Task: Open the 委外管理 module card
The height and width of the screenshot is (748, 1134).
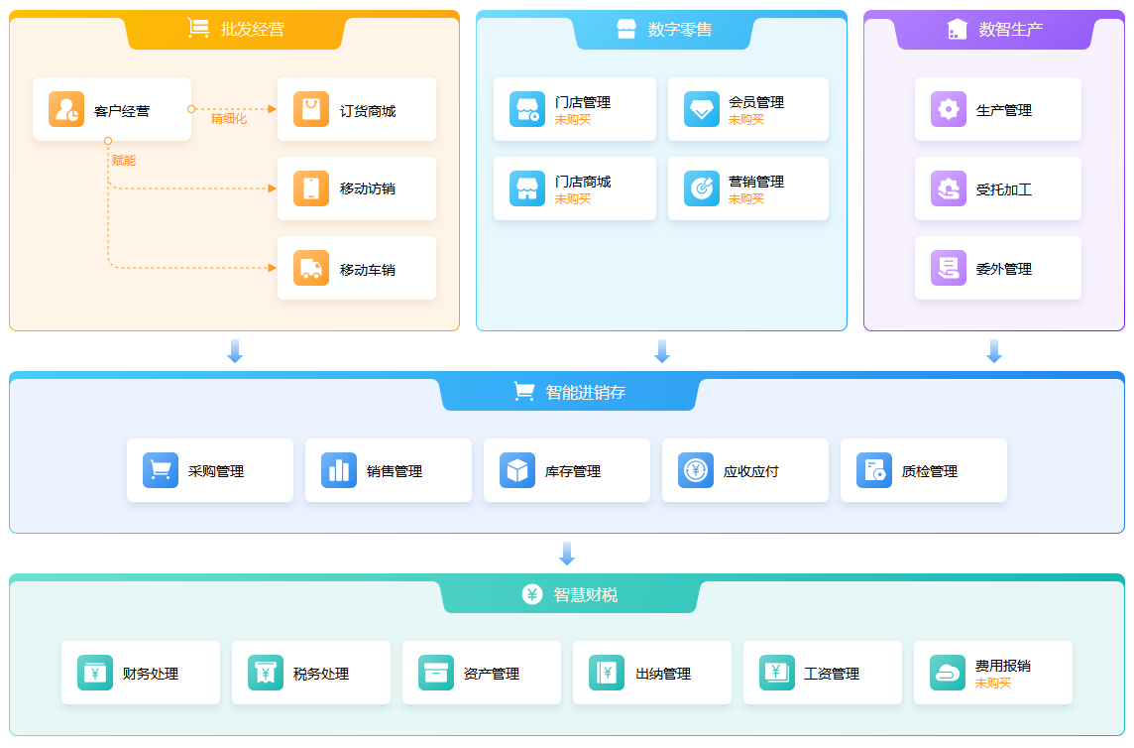Action: coord(998,268)
